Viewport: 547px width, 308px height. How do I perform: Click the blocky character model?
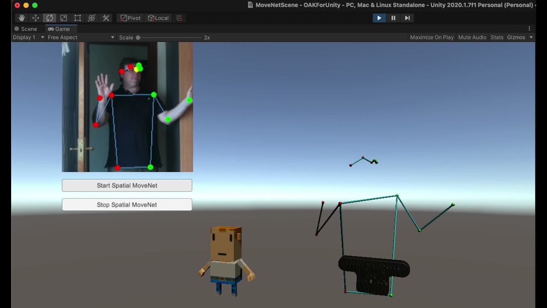226,261
